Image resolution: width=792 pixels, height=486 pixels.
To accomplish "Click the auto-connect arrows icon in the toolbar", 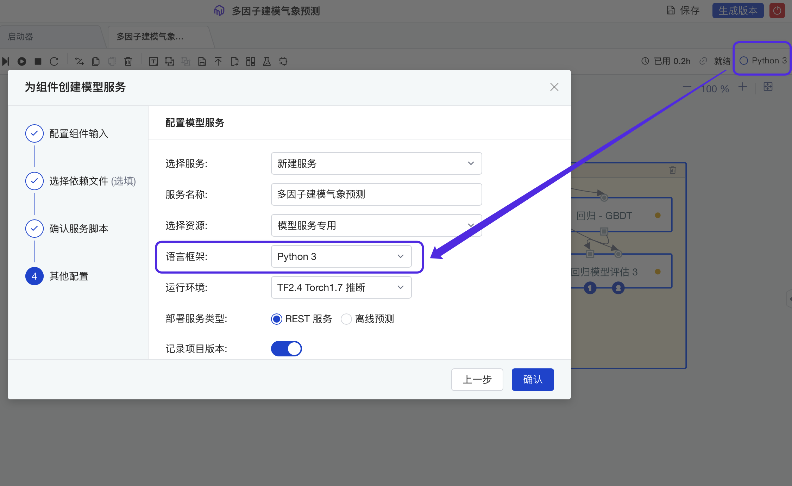I will [x=80, y=61].
